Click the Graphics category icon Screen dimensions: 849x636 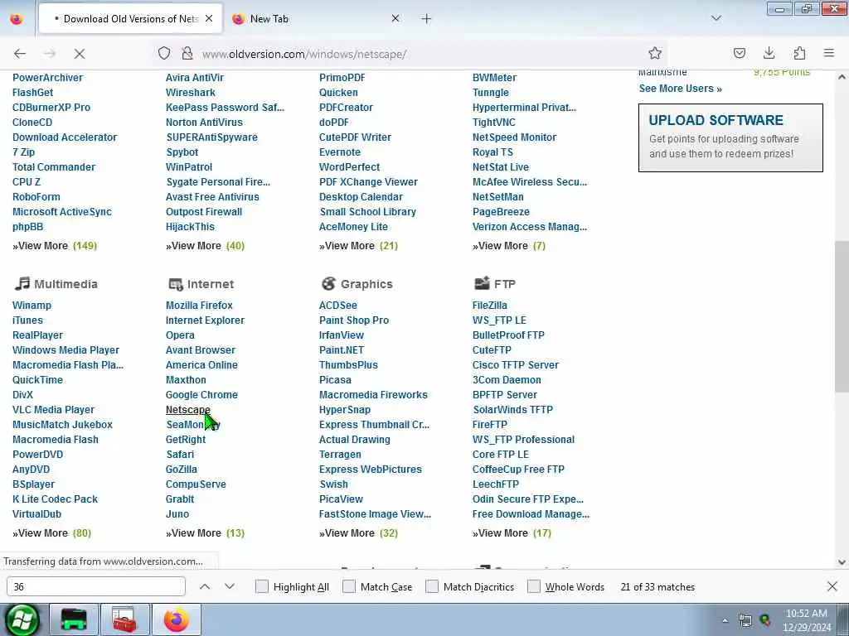pyautogui.click(x=328, y=283)
